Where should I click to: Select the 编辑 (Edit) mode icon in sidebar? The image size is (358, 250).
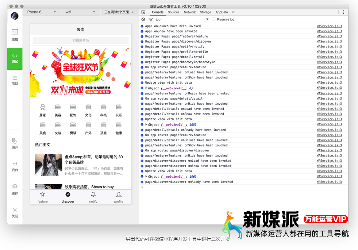click(15, 35)
